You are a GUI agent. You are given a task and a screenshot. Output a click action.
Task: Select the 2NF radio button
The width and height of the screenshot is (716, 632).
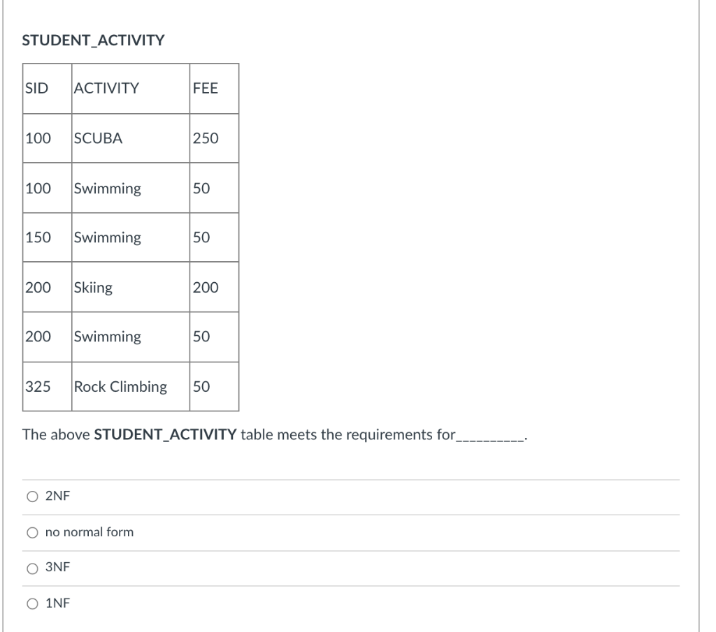click(32, 497)
